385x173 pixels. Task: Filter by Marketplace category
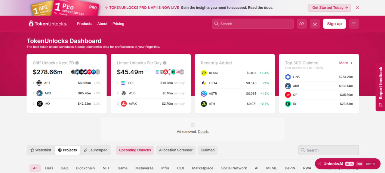coord(203,168)
